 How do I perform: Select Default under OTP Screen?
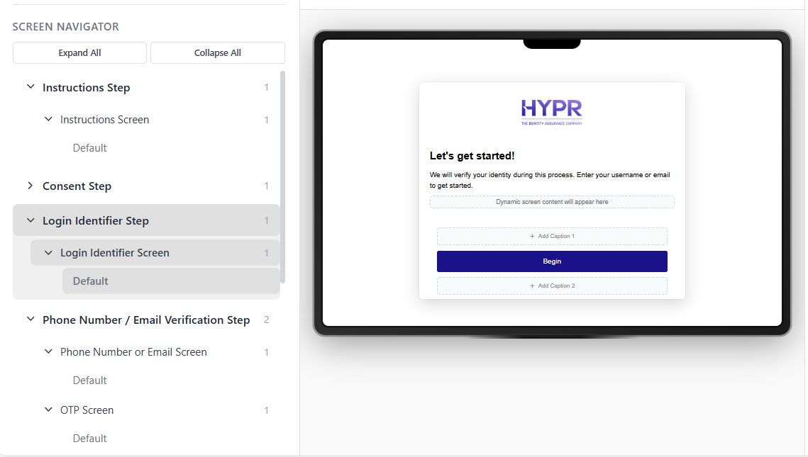[x=90, y=439]
